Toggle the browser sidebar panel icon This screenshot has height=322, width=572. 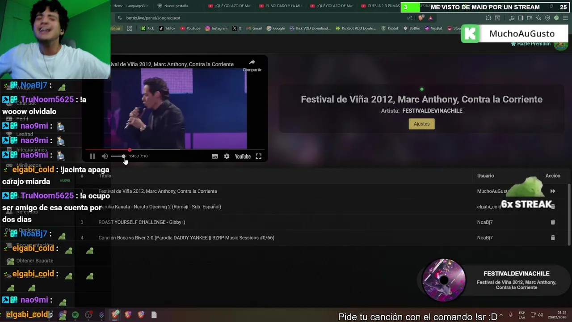point(521,18)
